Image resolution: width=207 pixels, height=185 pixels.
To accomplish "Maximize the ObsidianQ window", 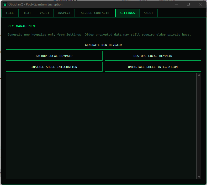I will [x=188, y=4].
